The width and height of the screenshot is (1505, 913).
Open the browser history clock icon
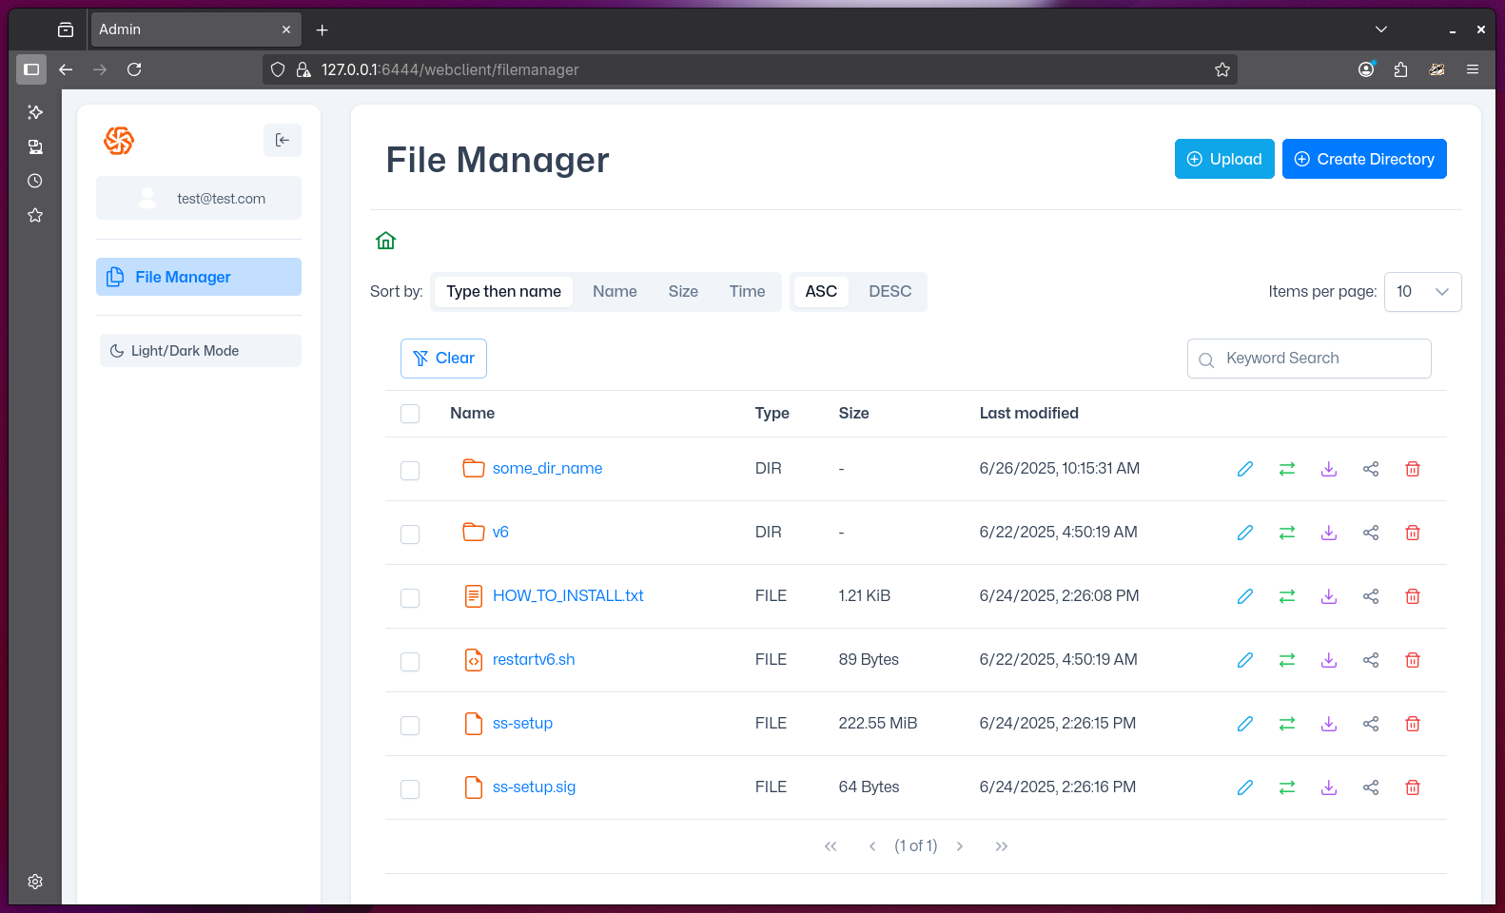35,181
